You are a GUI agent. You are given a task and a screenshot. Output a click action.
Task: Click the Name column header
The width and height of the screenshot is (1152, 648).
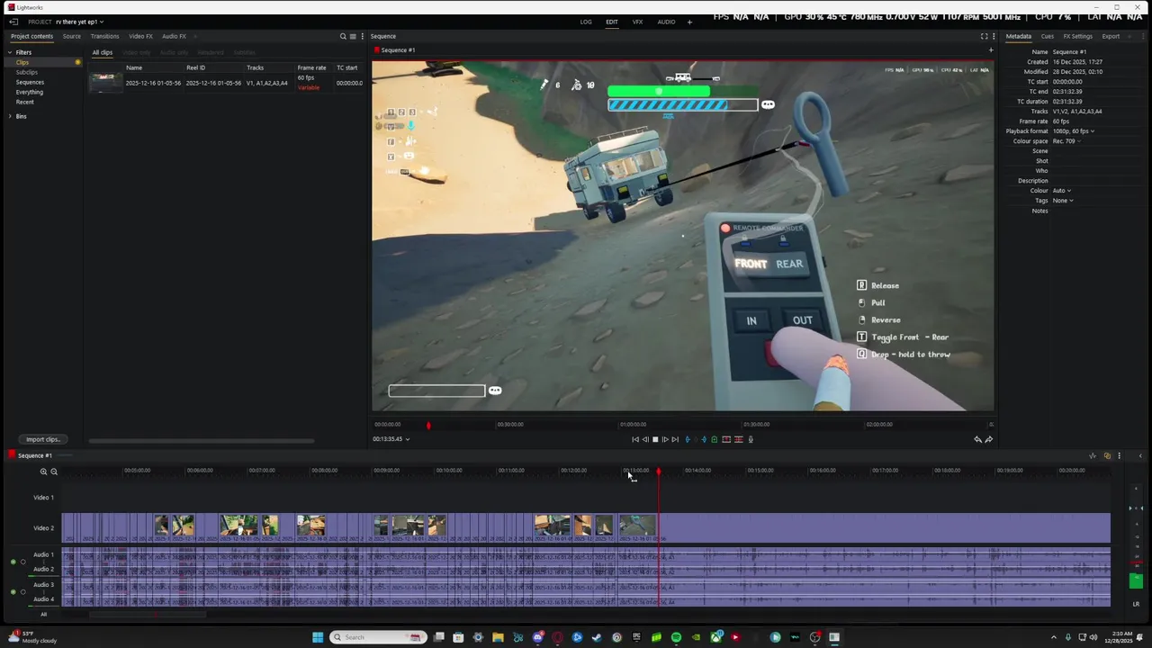[x=134, y=67]
